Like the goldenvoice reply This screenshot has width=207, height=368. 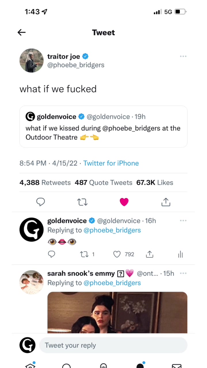point(117,254)
